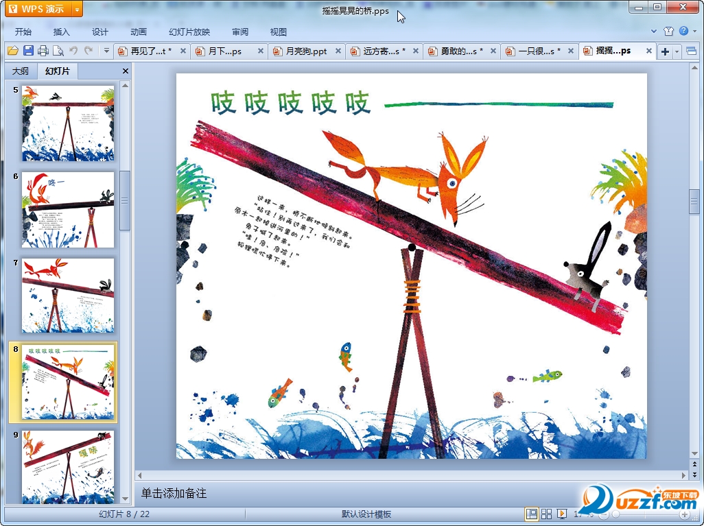This screenshot has width=704, height=526.
Task: Select the 吱吱吱吱吱 title on slide
Action: pyautogui.click(x=290, y=102)
